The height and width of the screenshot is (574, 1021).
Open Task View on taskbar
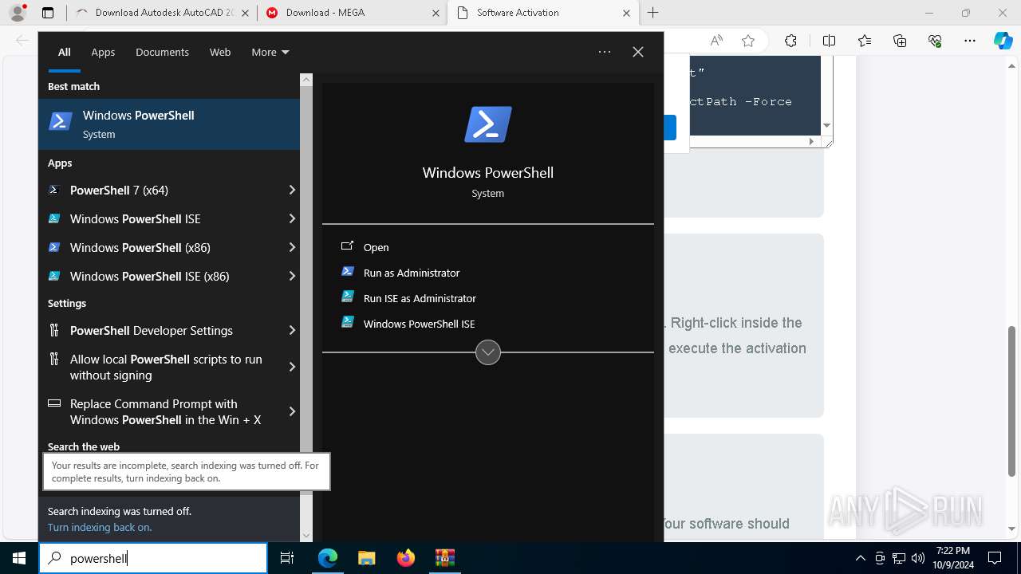click(287, 558)
